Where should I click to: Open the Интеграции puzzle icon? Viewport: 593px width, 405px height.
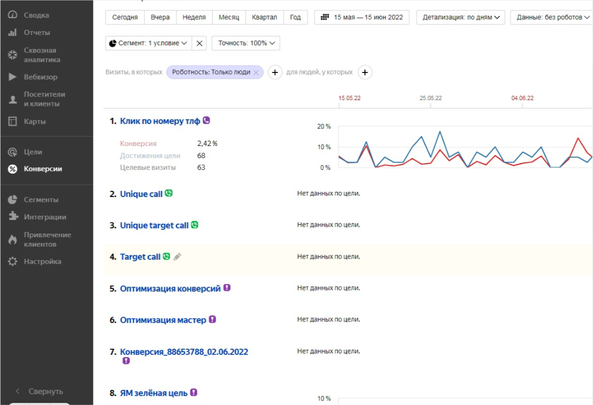click(13, 216)
